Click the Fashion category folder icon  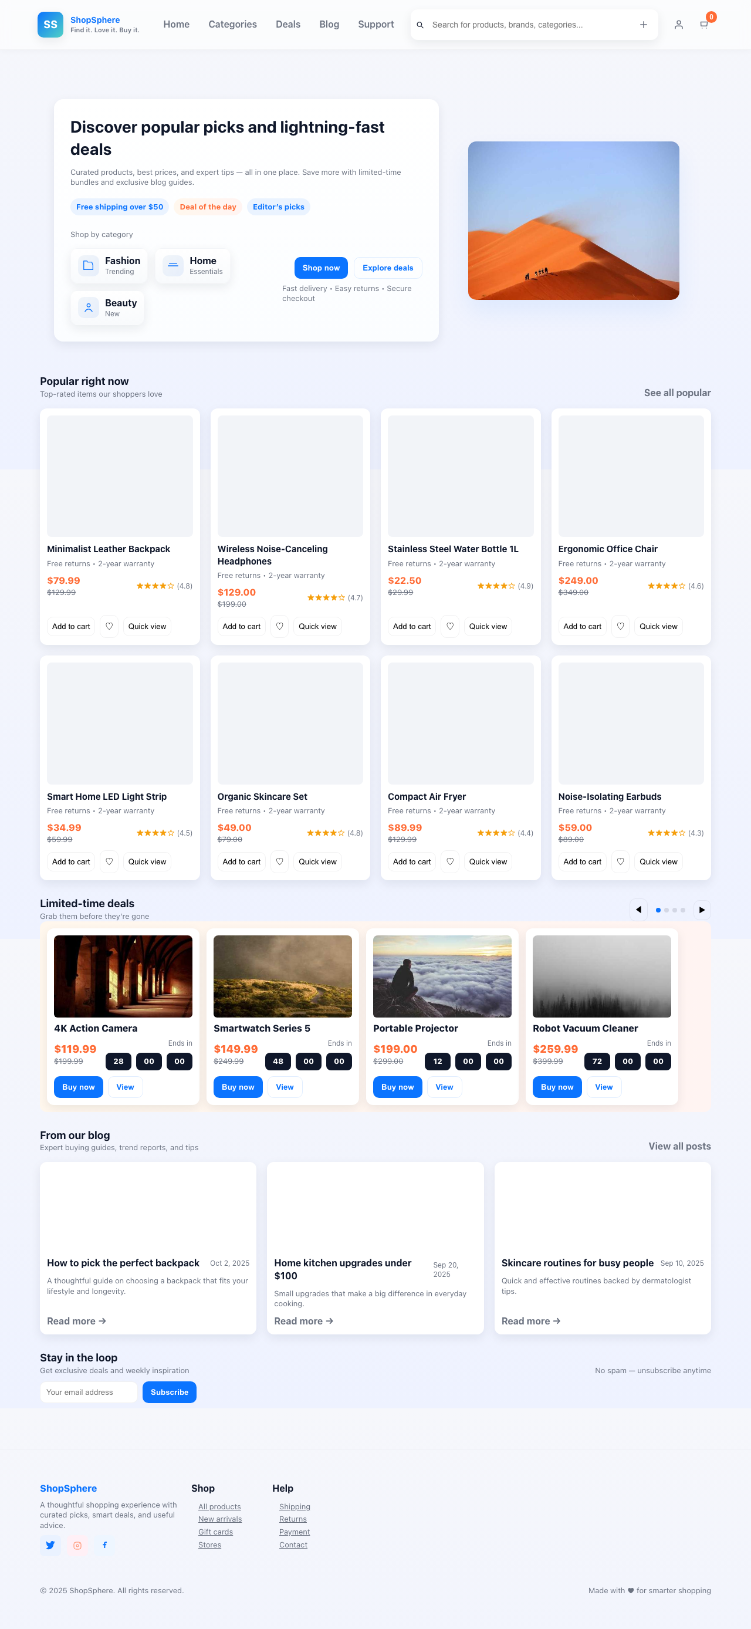[x=89, y=266]
